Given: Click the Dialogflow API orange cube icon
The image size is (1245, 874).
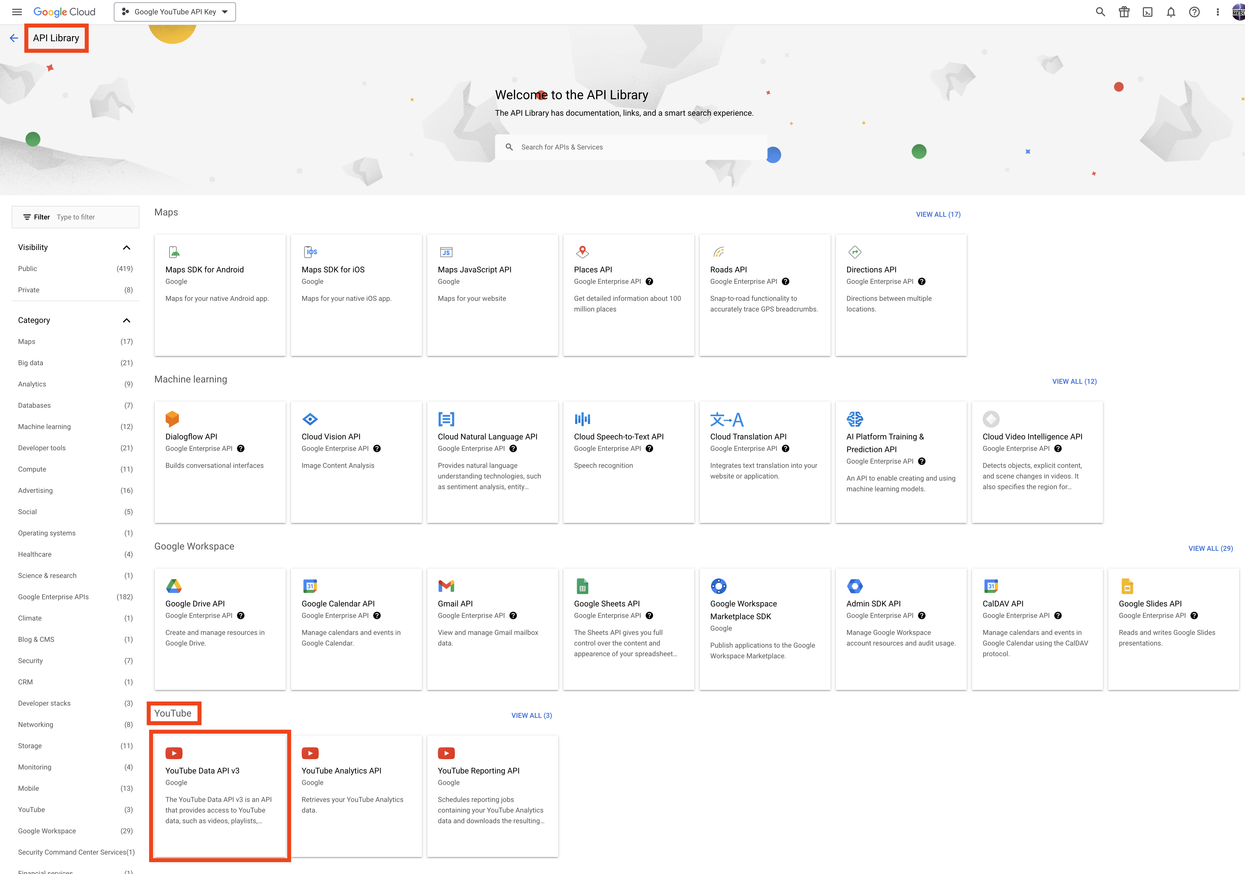Looking at the screenshot, I should coord(172,419).
